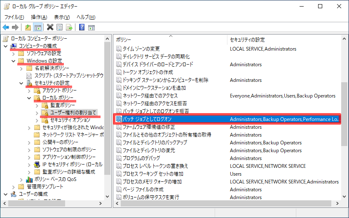Click the 監査ポリシー folder icon
The width and height of the screenshot is (349, 218).
[45, 105]
